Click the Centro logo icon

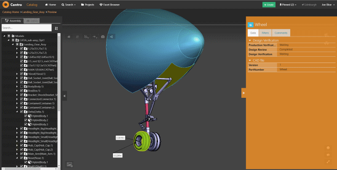6,5
